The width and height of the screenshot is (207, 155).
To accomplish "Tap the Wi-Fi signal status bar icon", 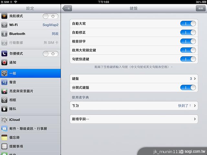I will (16, 2).
